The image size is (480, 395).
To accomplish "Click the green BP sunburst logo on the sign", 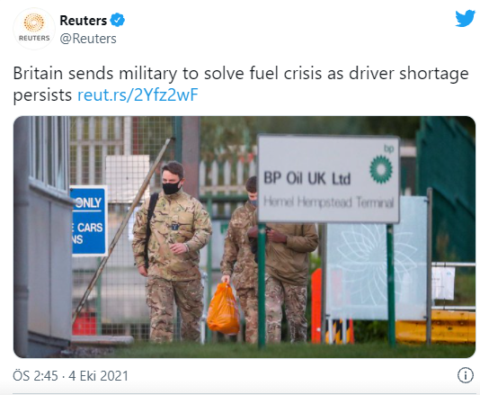I will pos(381,169).
